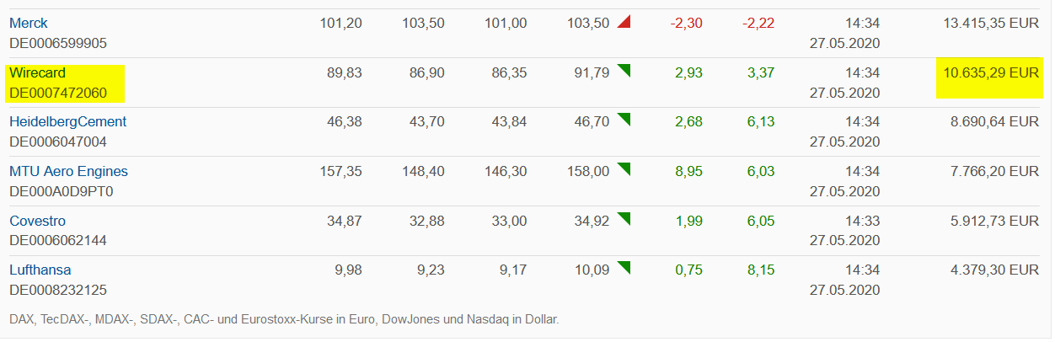Click the -2,22 percent change for Merck
1055x342 pixels.
click(758, 24)
